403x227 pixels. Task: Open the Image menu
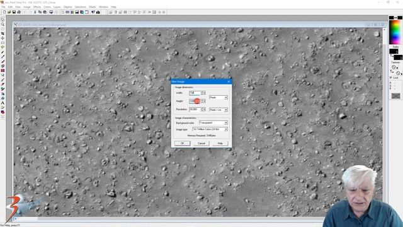pyautogui.click(x=26, y=7)
